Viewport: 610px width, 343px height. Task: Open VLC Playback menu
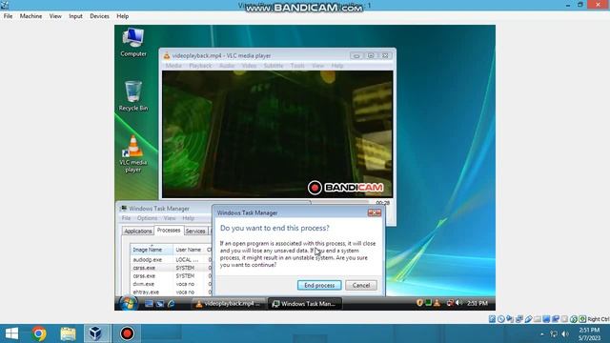click(x=200, y=66)
